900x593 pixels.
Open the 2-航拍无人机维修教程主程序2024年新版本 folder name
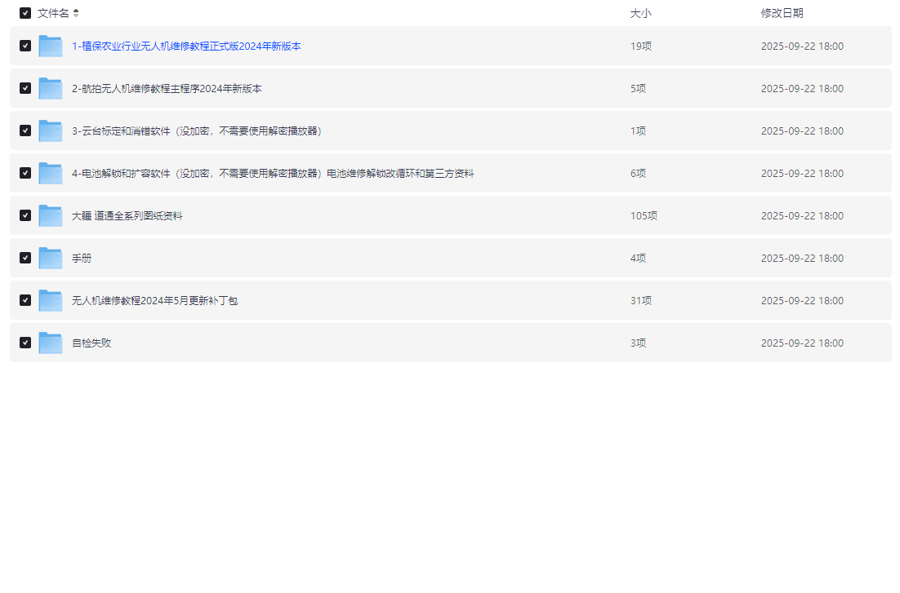[x=167, y=89]
